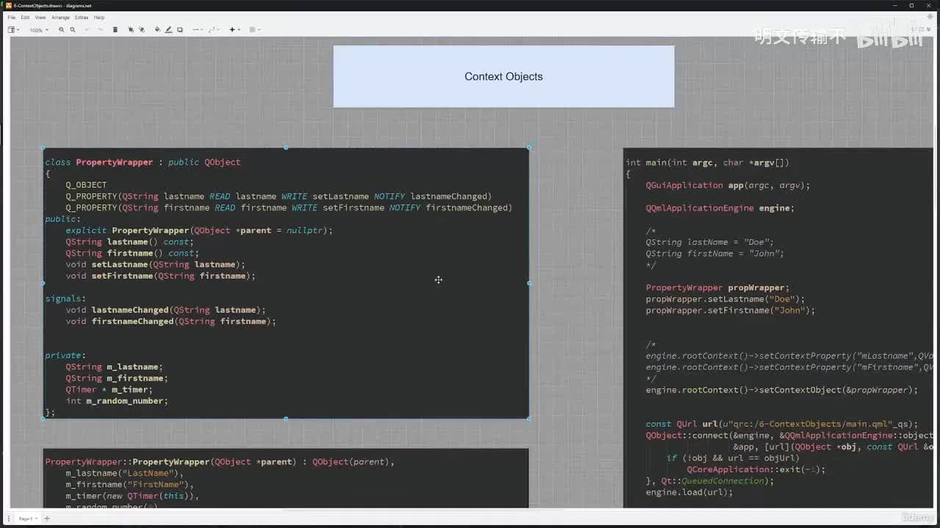The width and height of the screenshot is (940, 528).
Task: Add a new page with plus icon
Action: (47, 518)
